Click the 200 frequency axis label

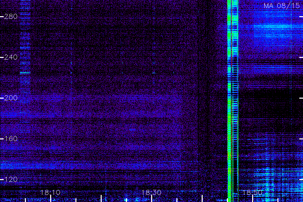click(11, 98)
